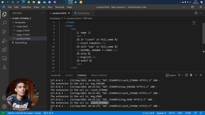Switch to the product.html editor tab
Screen dimensions: 205x115
coord(60,13)
